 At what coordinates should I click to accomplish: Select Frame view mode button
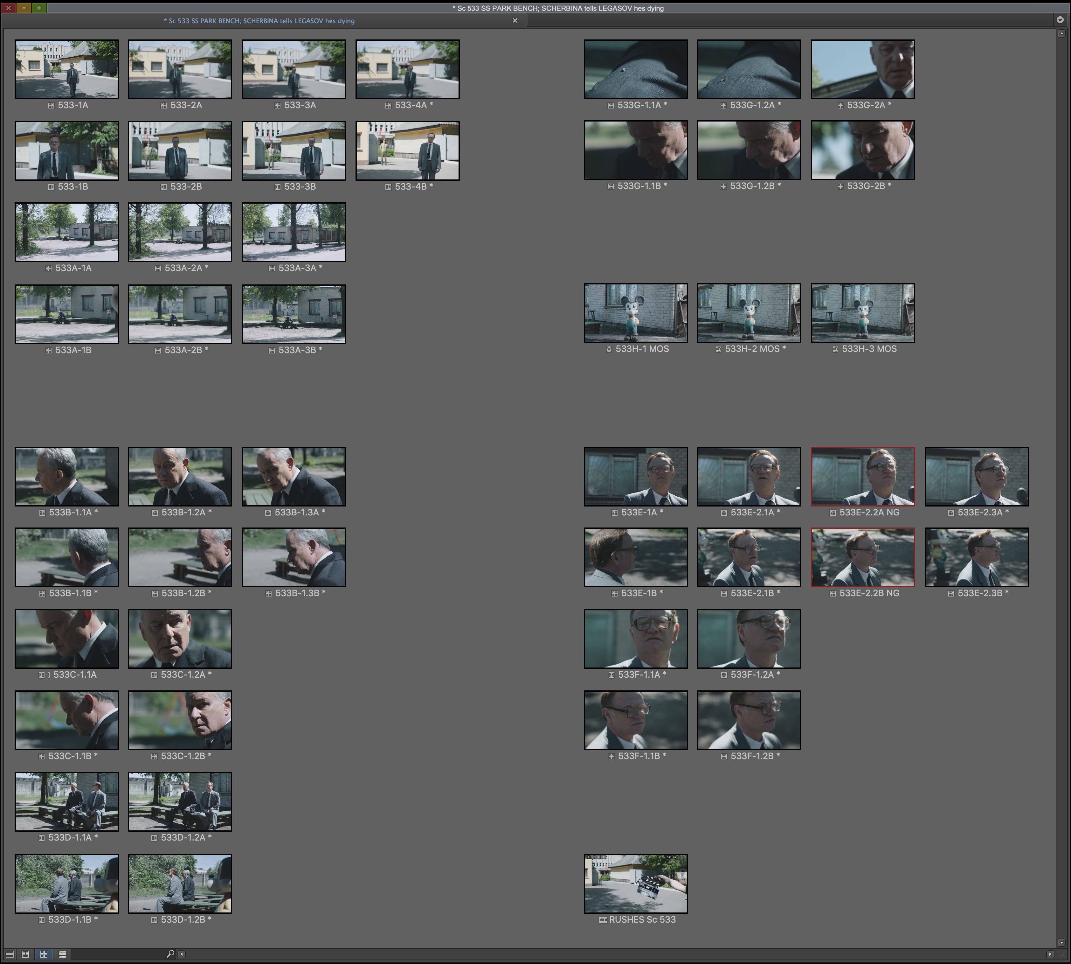(44, 954)
